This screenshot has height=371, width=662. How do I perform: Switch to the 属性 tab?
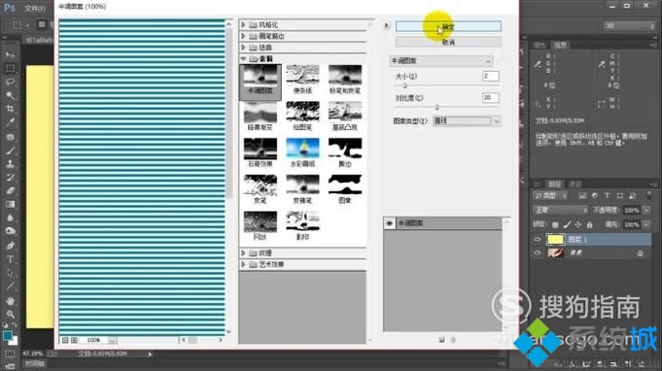click(540, 45)
